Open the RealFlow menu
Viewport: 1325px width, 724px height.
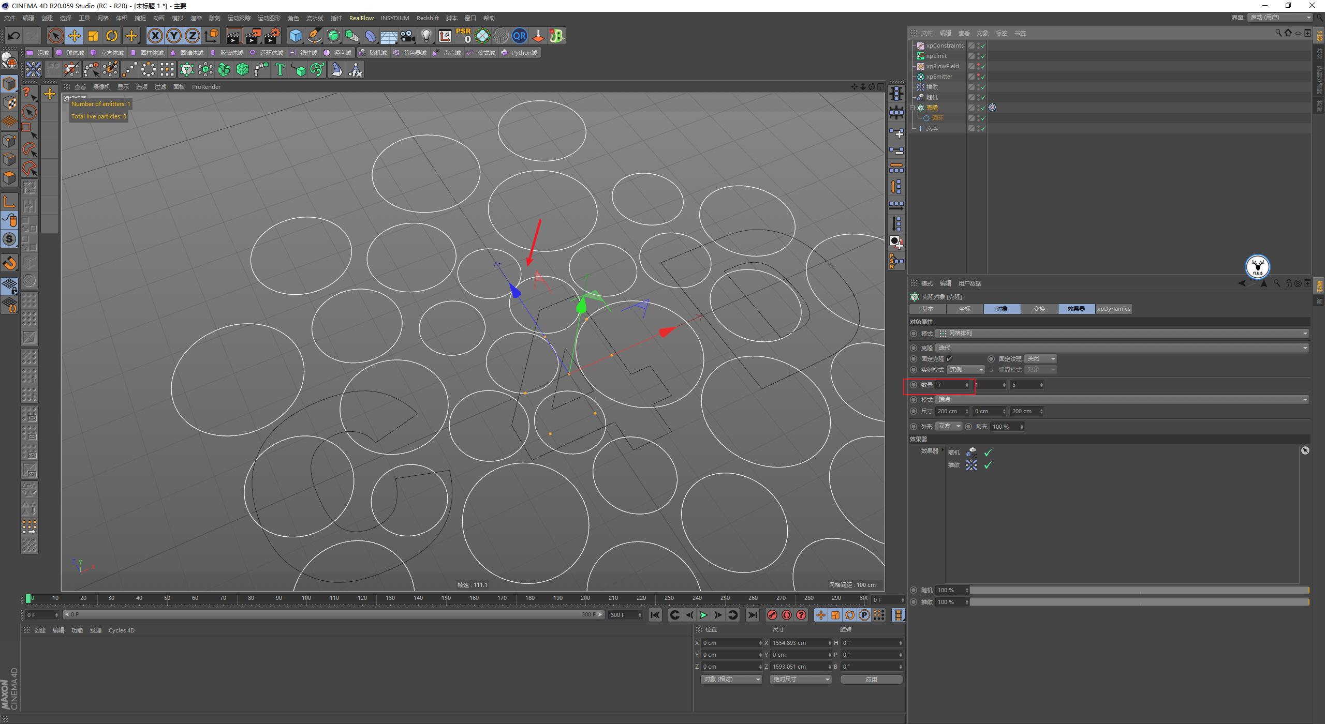click(362, 18)
